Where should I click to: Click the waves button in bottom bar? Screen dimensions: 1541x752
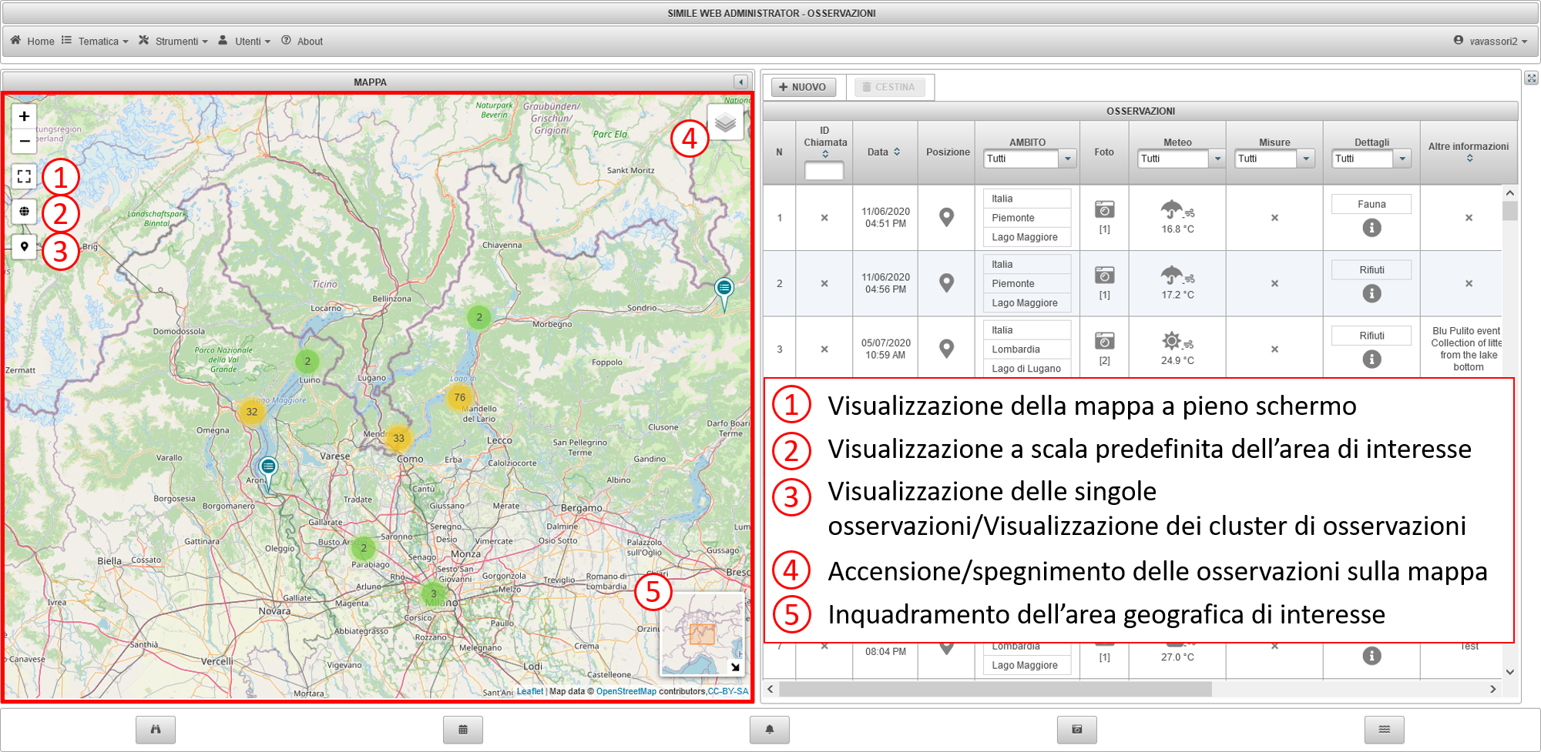tap(1384, 729)
